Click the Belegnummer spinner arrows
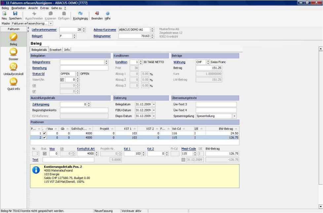Image resolution: width=323 pixels, height=213 pixels. [x=152, y=36]
